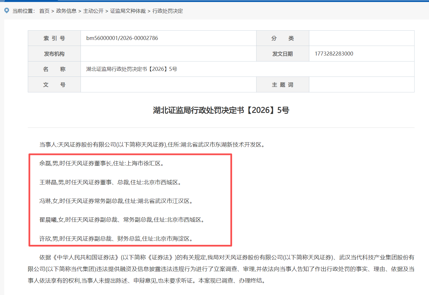Click the 分类 table header cell
The width and height of the screenshot is (429, 295).
pyautogui.click(x=283, y=38)
